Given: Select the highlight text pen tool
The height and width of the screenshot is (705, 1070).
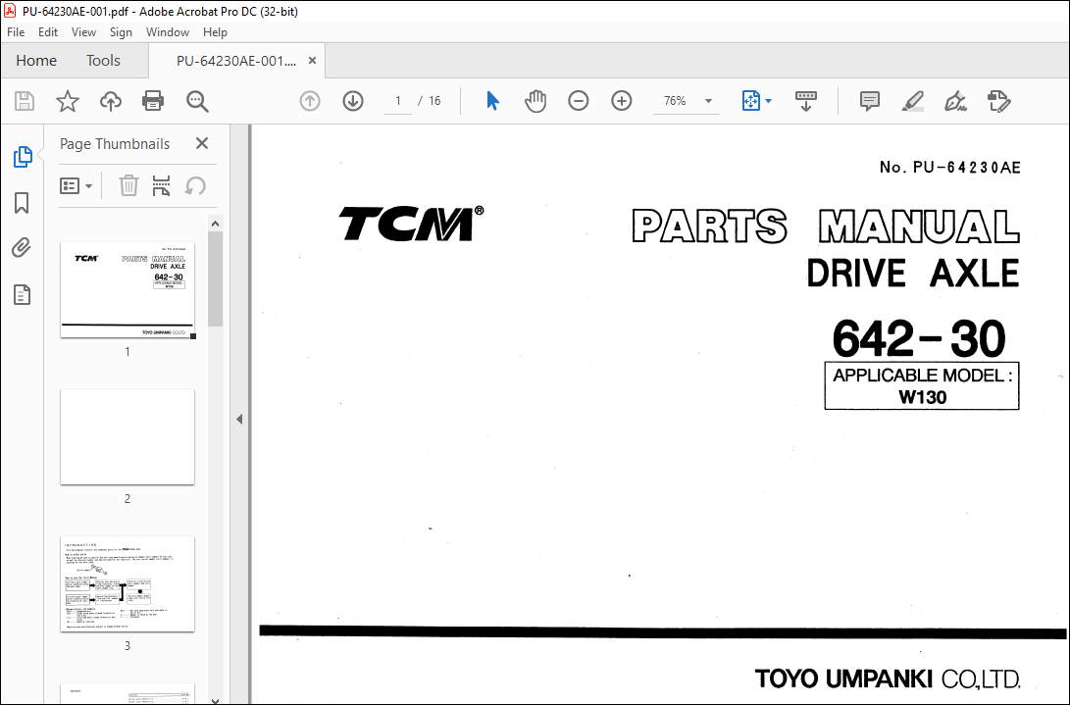Looking at the screenshot, I should (x=912, y=101).
